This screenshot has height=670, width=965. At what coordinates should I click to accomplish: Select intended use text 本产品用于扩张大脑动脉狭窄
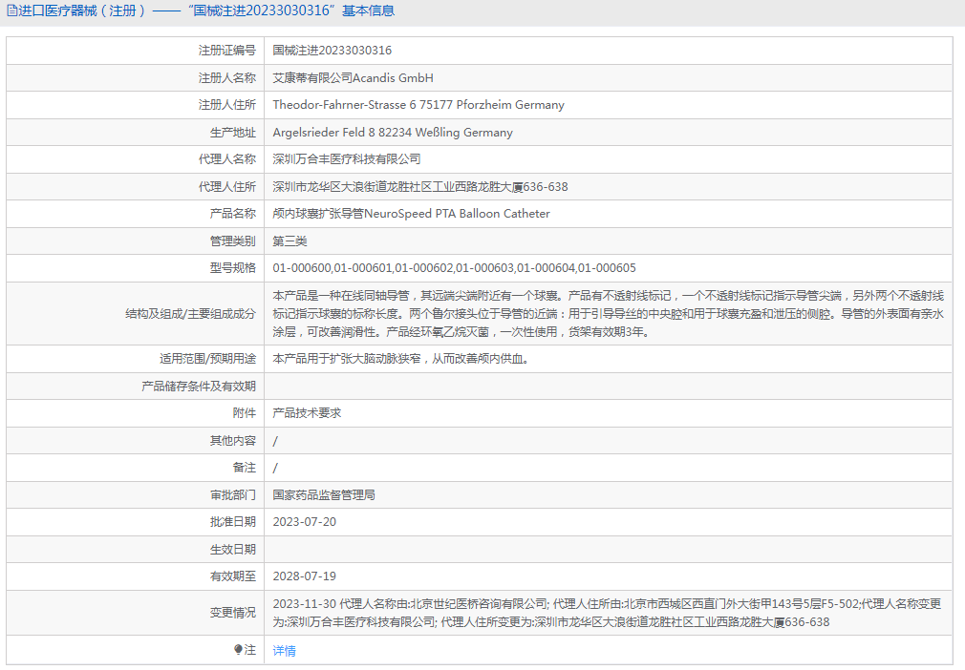click(x=400, y=359)
